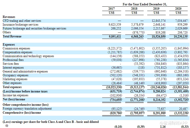Select the Commission expenses row label
The width and height of the screenshot is (190, 128).
coord(16,48)
